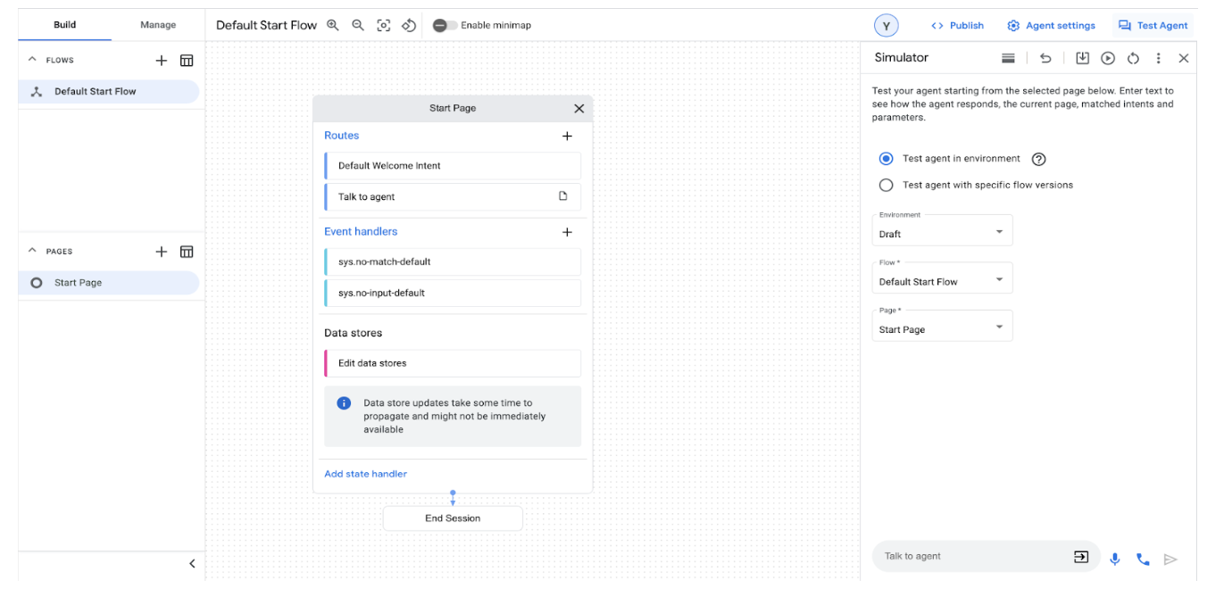Add a new page with plus icon

[162, 252]
